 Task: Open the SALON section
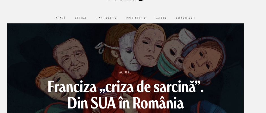(161, 18)
